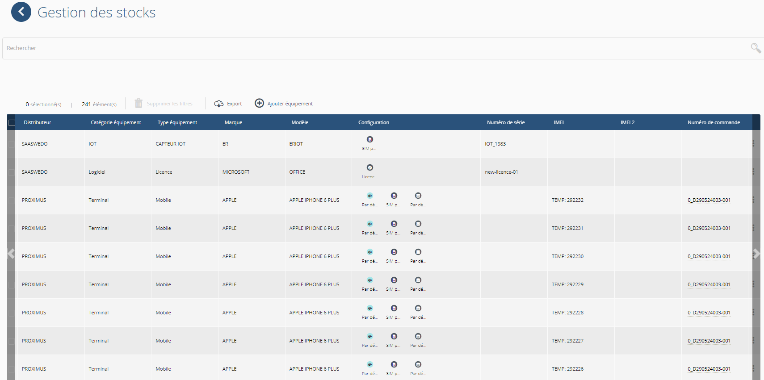
Task: Click third config icon in TEMP: 292232 row
Action: tap(418, 196)
